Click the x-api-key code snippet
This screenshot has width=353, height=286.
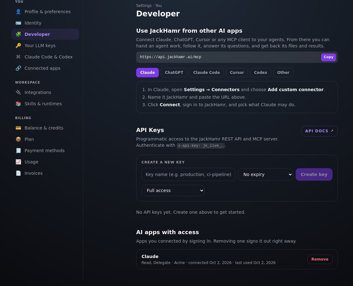tap(200, 146)
